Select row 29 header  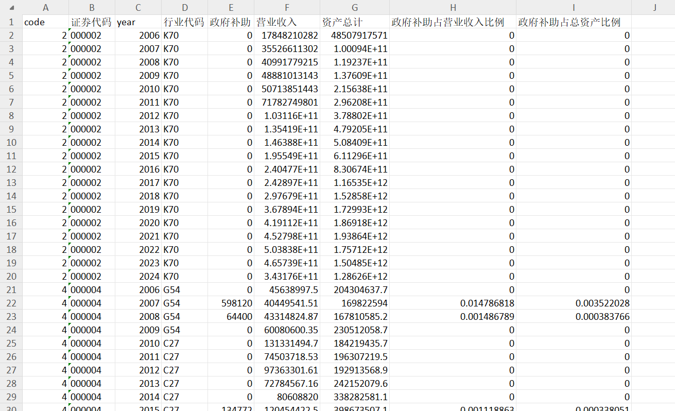tap(11, 397)
